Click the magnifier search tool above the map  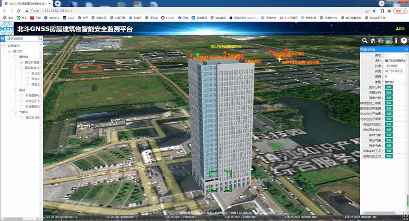pos(365,40)
